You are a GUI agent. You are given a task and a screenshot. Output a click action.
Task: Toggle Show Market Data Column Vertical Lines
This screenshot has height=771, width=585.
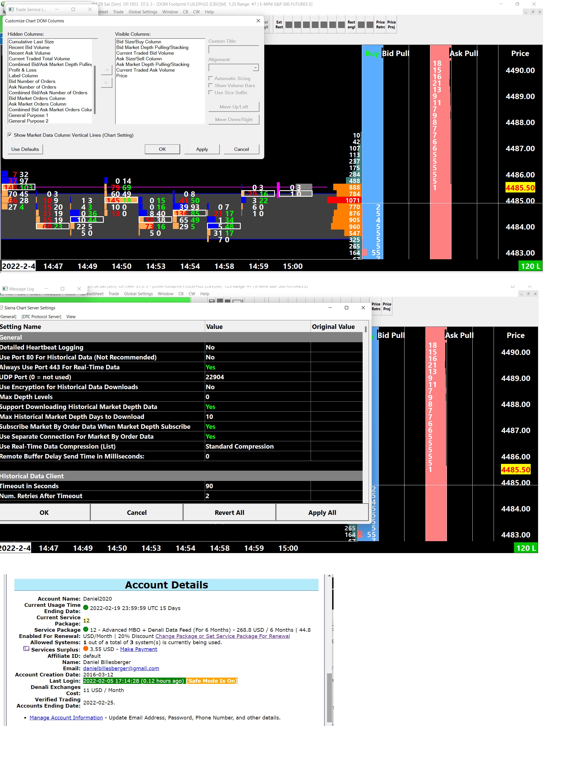[x=10, y=135]
